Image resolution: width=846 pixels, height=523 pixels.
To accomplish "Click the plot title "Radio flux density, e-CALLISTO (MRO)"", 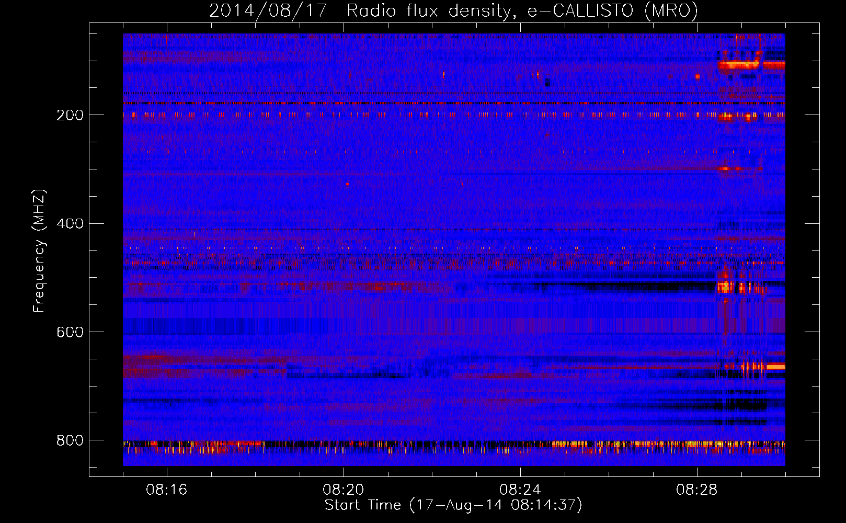I will click(522, 11).
